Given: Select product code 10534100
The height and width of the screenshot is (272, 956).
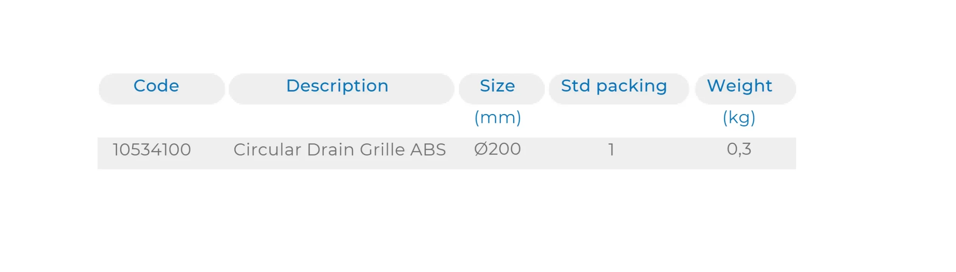Looking at the screenshot, I should [152, 150].
